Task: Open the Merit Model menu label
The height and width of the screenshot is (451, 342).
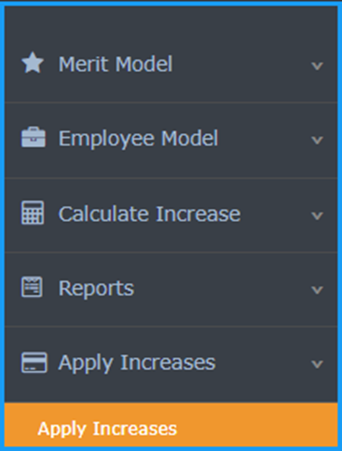Action: [116, 64]
